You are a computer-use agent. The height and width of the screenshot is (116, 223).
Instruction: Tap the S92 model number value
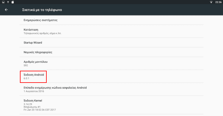26,65
